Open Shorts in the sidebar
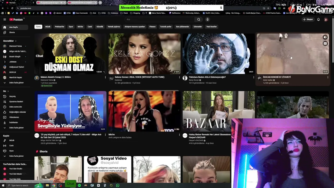Viewport: 334px width, 188px height. click(x=12, y=32)
